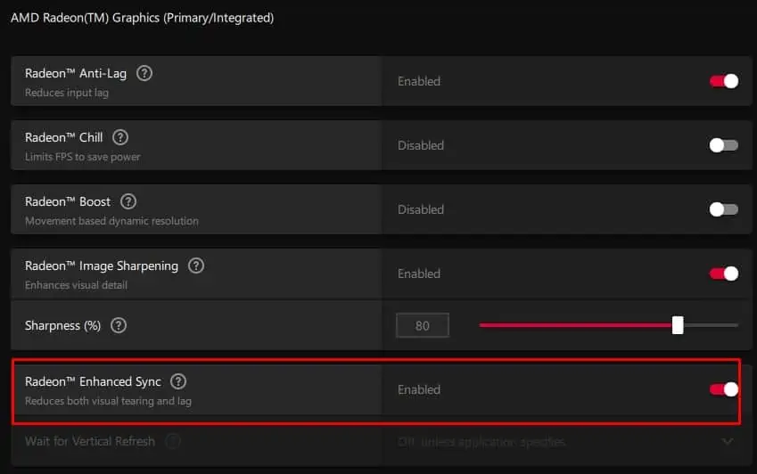This screenshot has height=474, width=757.
Task: Click the Radeon Anti-Lag help icon
Action: point(144,73)
